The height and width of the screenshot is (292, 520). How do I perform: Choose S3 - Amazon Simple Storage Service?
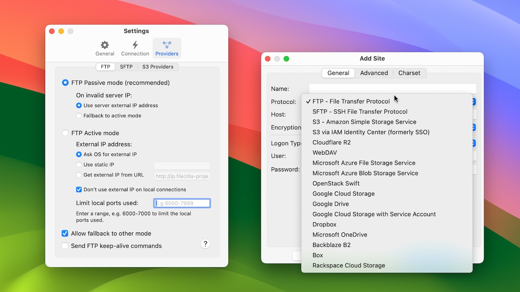click(387, 122)
